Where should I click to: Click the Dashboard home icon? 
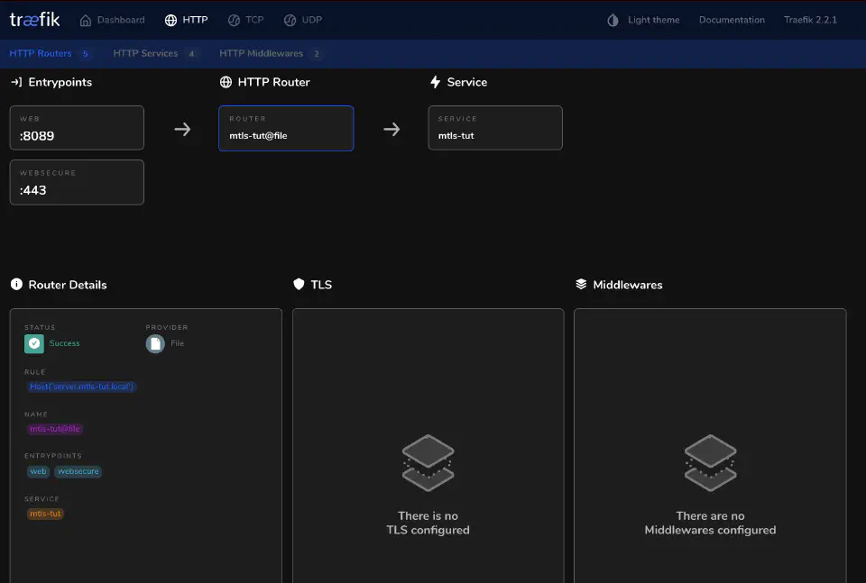[x=86, y=21]
